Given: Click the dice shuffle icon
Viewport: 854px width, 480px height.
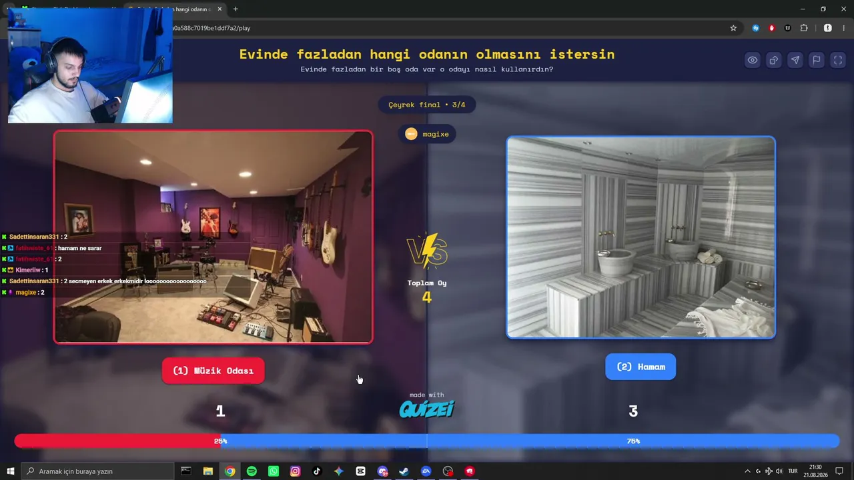Looking at the screenshot, I should click(x=774, y=60).
